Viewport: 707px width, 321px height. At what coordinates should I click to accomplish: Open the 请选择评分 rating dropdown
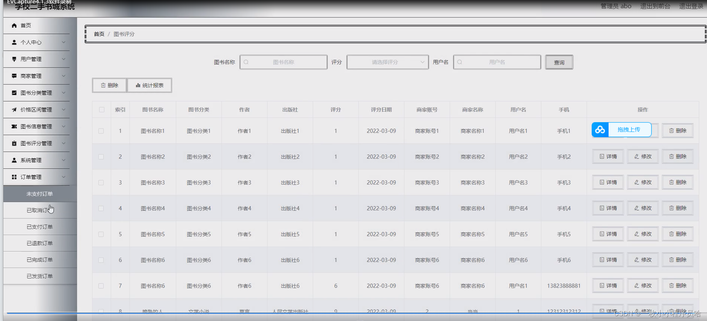388,62
